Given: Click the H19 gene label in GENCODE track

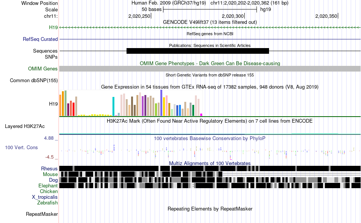Looking at the screenshot, I should (x=53, y=28).
